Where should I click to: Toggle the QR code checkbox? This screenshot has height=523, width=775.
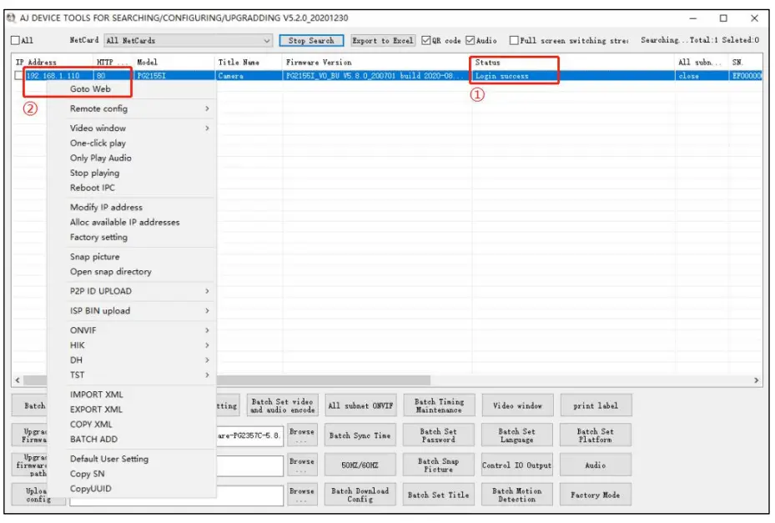(426, 41)
